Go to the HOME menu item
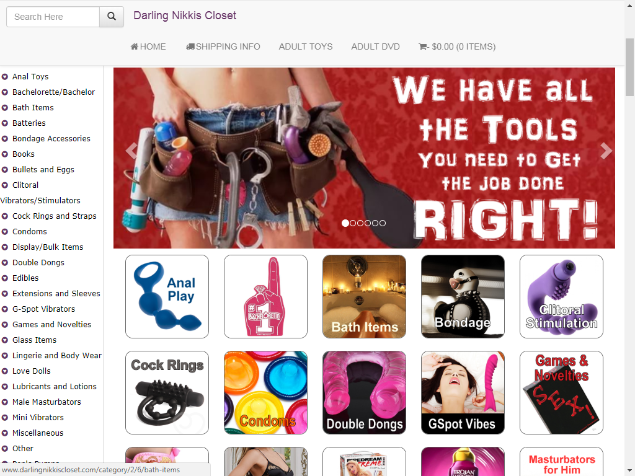 [x=148, y=46]
